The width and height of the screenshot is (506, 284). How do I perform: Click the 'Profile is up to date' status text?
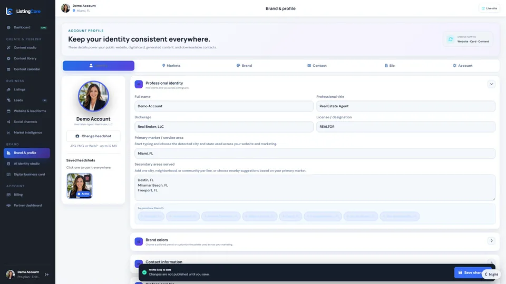160,270
